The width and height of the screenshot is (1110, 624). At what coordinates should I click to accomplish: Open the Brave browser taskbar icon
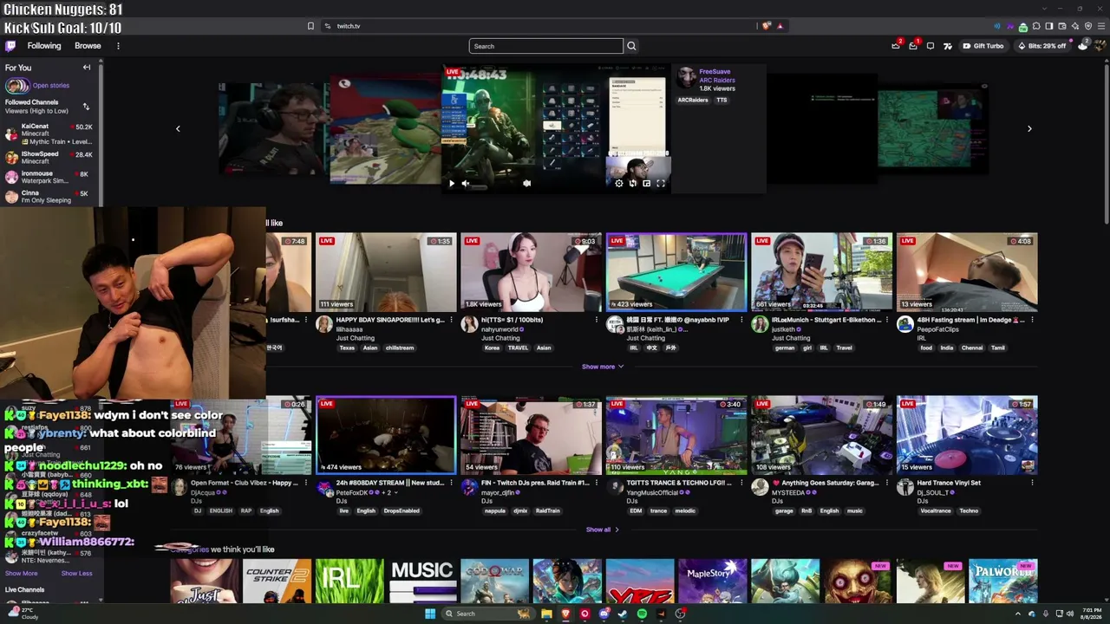click(565, 614)
